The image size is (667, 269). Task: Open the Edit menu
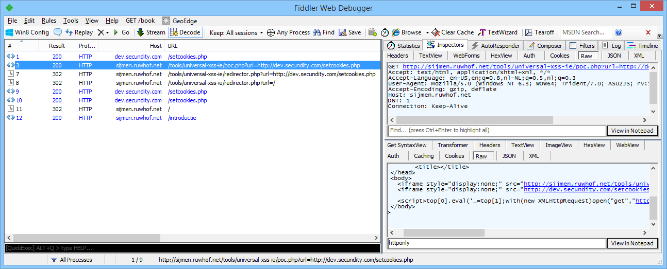tap(29, 21)
